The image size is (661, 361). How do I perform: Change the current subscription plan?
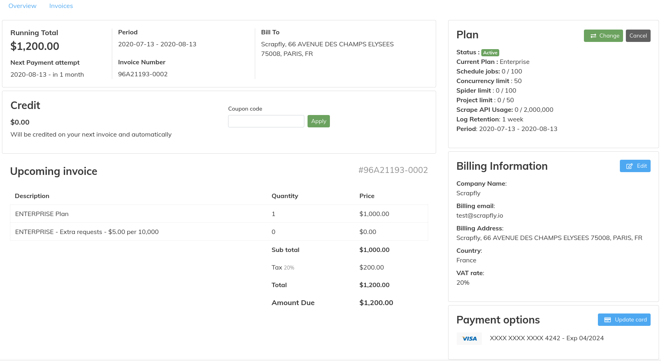603,36
